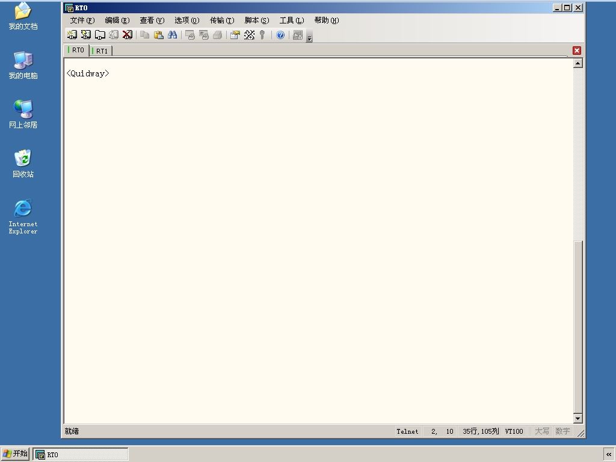The height and width of the screenshot is (462, 616).
Task: Click the Print Selection icon
Action: (x=203, y=35)
